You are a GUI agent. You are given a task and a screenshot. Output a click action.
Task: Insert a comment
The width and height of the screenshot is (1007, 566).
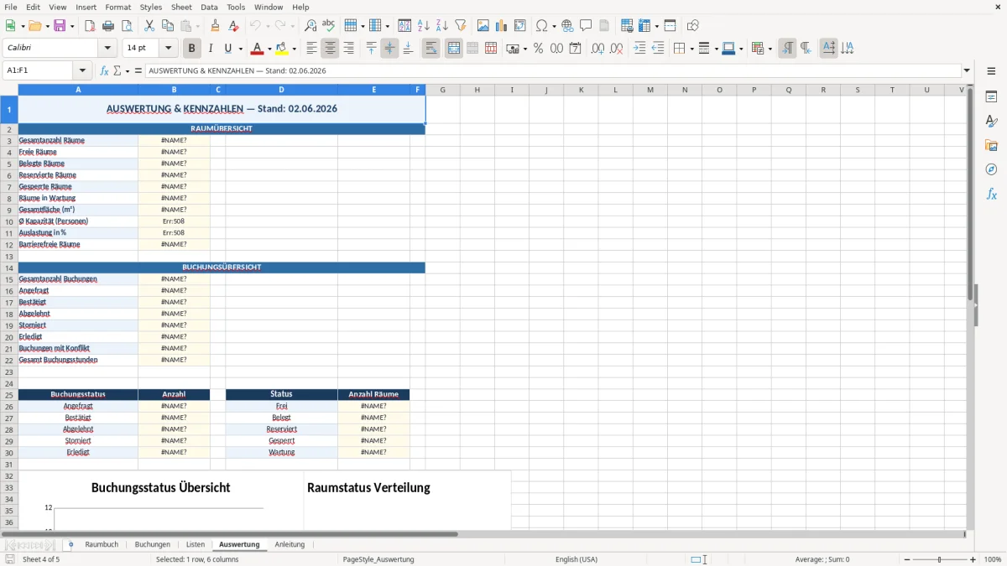tap(586, 26)
